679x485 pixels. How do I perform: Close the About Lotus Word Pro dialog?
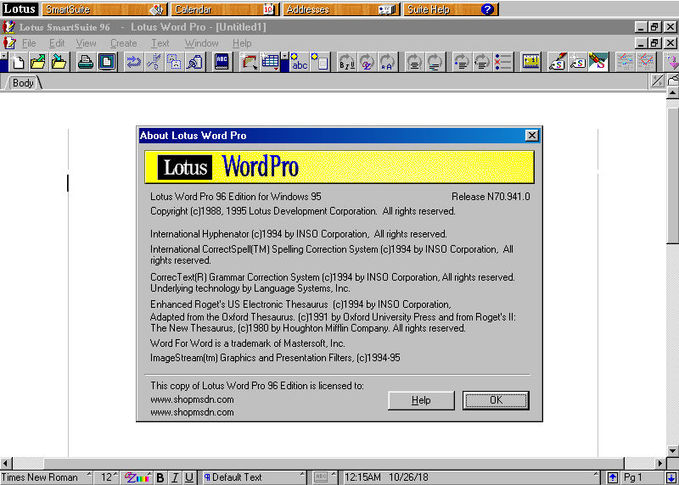click(532, 136)
